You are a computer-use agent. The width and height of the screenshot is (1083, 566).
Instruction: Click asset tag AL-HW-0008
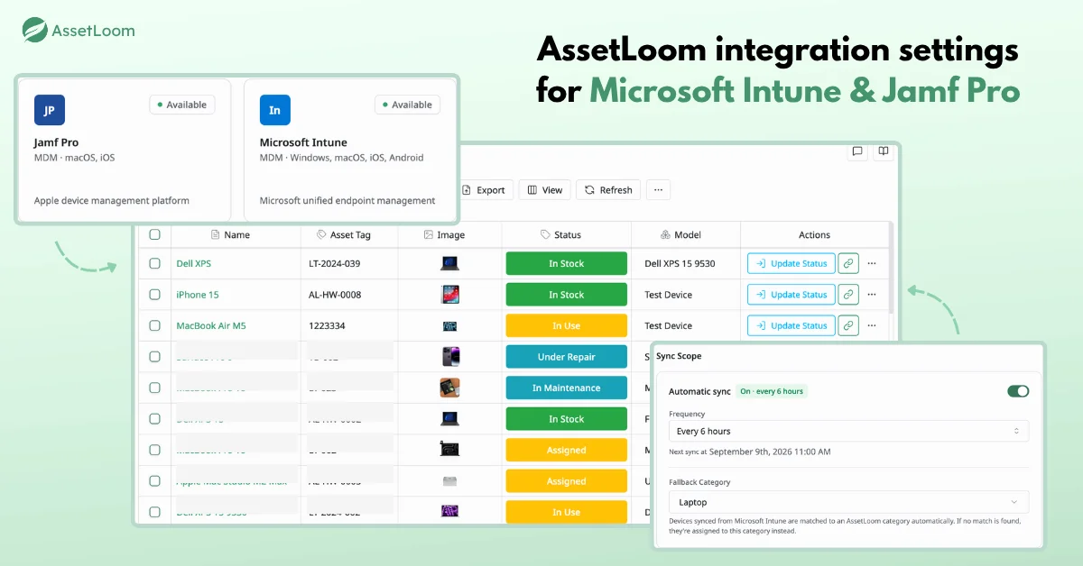tap(337, 295)
